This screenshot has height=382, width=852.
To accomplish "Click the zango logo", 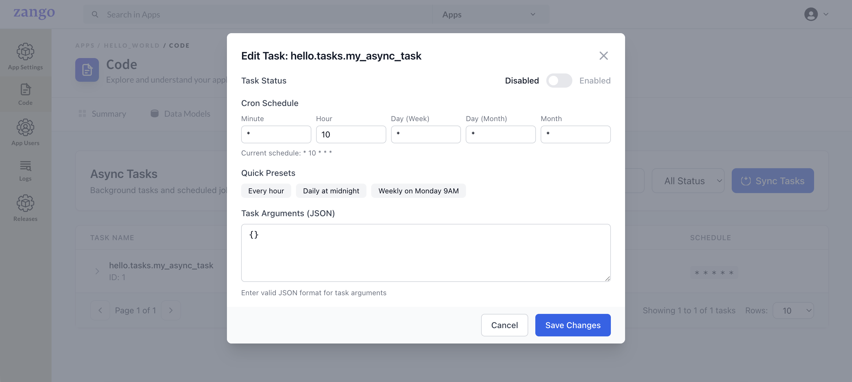I will pyautogui.click(x=34, y=13).
